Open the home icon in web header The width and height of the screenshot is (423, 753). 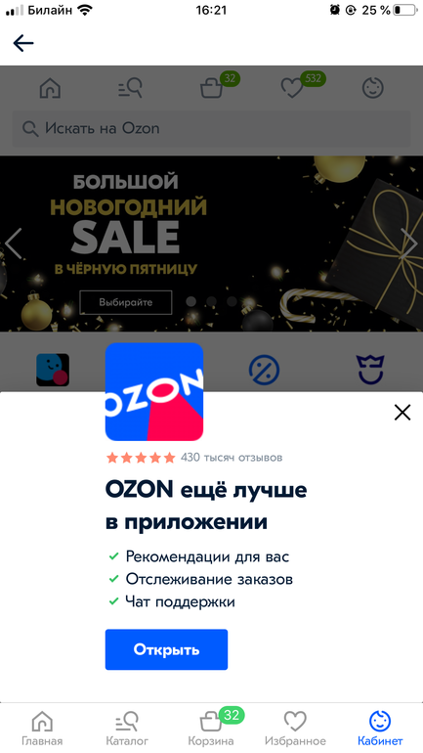coord(50,88)
